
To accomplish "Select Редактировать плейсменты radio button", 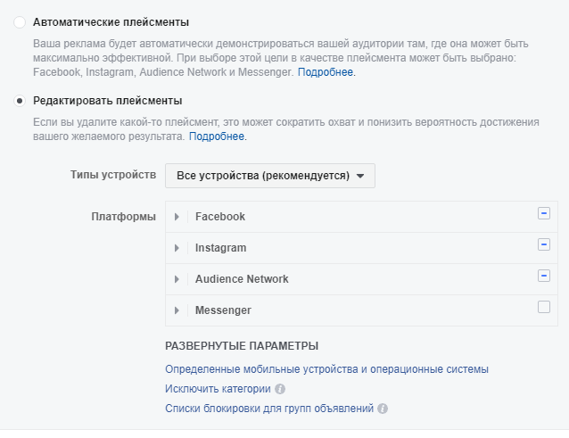I will (20, 101).
